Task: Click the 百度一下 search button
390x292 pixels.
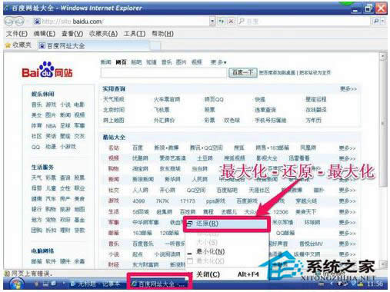Action: click(x=243, y=72)
